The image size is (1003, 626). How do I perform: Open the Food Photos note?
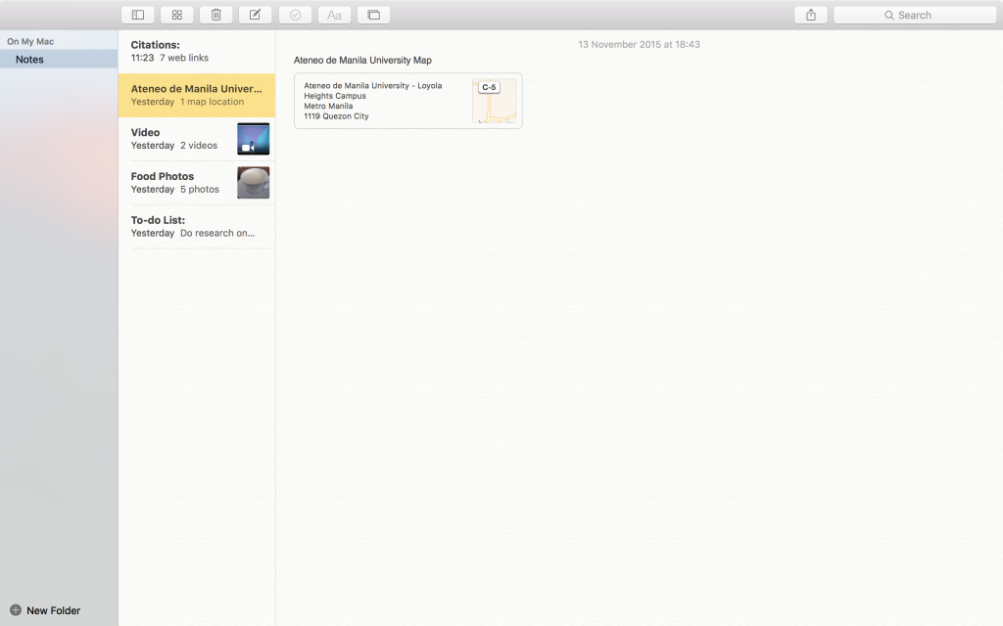pyautogui.click(x=196, y=183)
